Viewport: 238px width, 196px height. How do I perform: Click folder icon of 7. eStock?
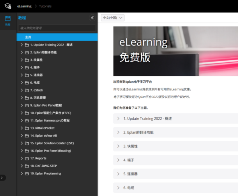pyautogui.click(x=27, y=90)
